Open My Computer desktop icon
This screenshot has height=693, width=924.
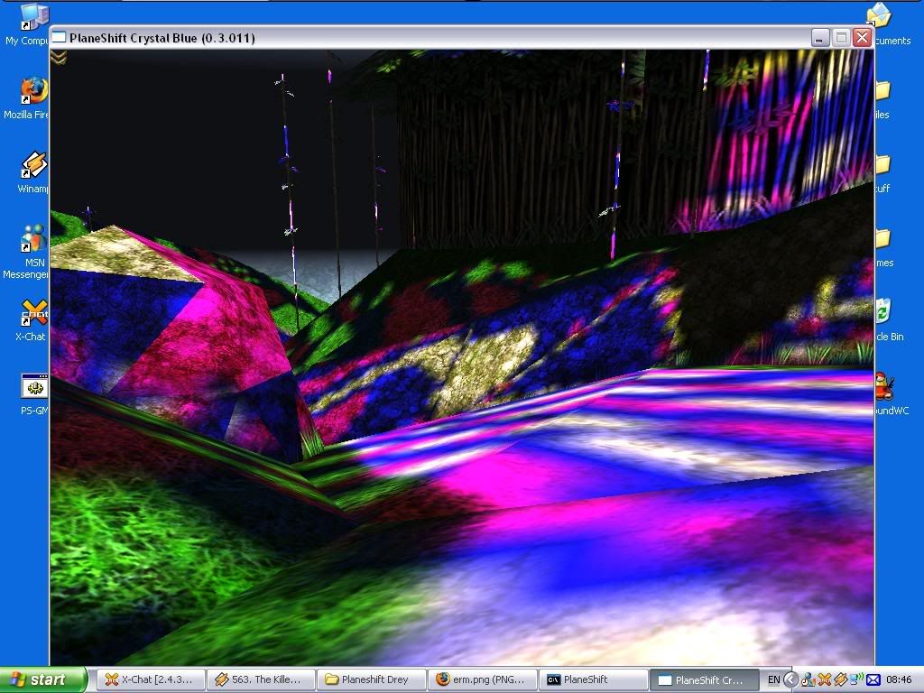click(32, 18)
